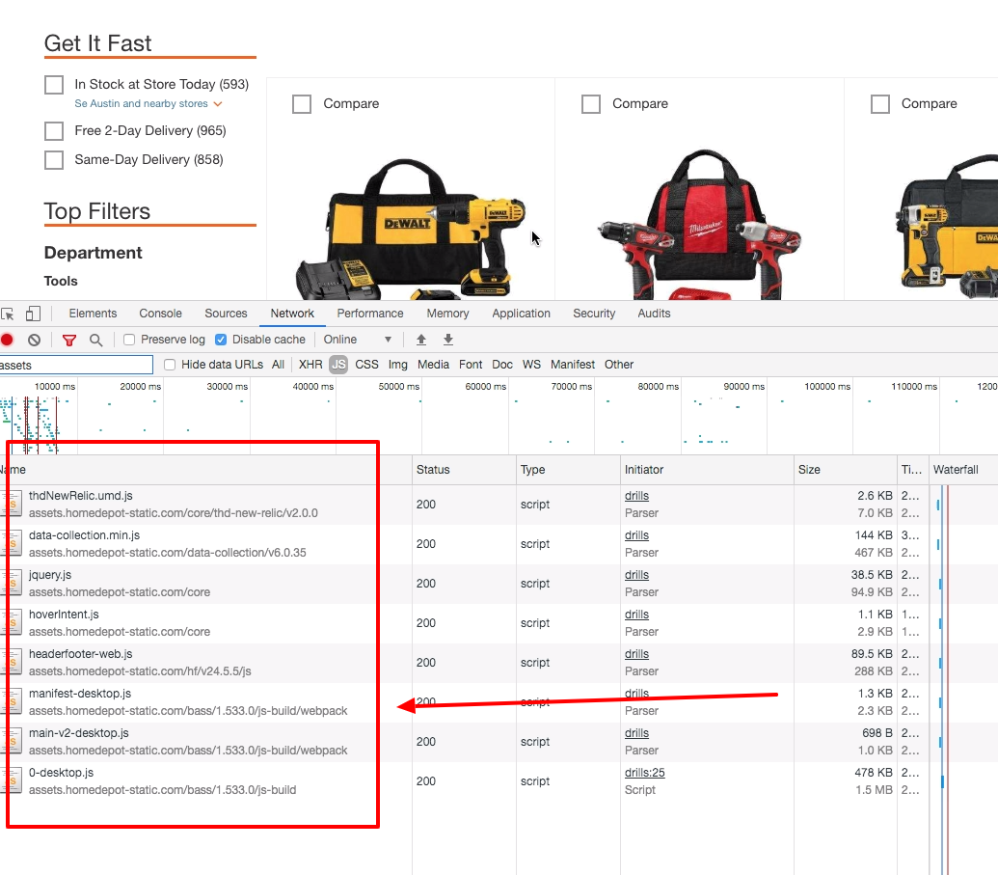Viewport: 998px width, 875px height.
Task: Click the red record network log button
Action: [x=7, y=340]
